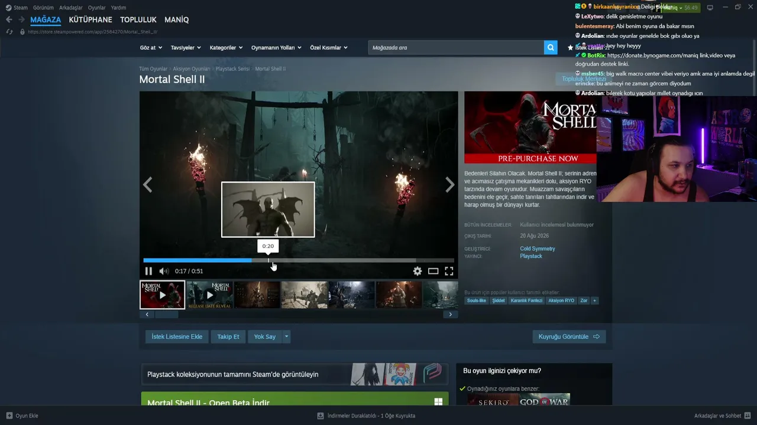Image resolution: width=757 pixels, height=425 pixels.
Task: Open the MANİQ profile tab
Action: (x=177, y=19)
